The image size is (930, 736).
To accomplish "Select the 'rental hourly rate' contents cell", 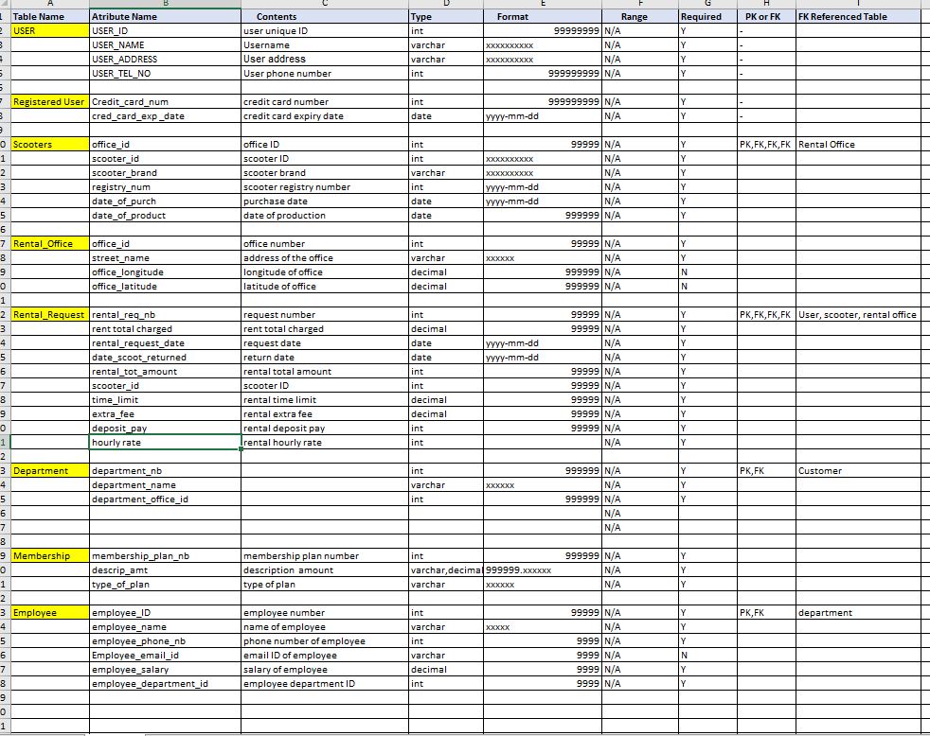I will pyautogui.click(x=325, y=443).
